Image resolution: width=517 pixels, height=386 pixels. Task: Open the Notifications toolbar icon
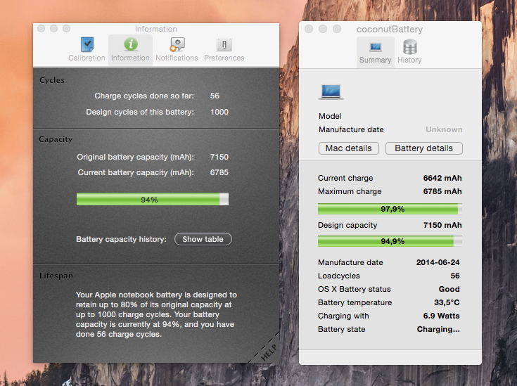coord(177,44)
